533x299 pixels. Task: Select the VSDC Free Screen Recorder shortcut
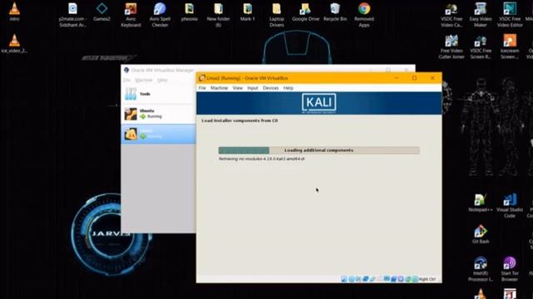coord(481,47)
